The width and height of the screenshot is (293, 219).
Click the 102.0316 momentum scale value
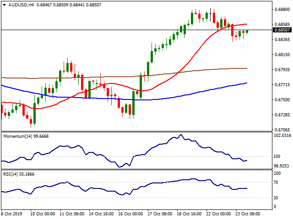coord(282,136)
